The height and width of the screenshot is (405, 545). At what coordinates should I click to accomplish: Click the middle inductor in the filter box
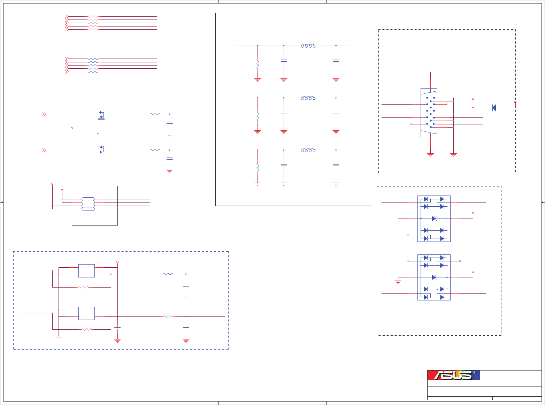tap(308, 98)
